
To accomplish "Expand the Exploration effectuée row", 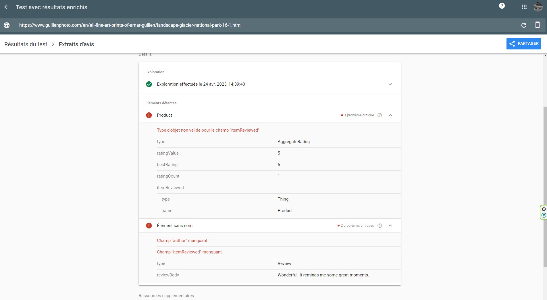I will [x=390, y=84].
